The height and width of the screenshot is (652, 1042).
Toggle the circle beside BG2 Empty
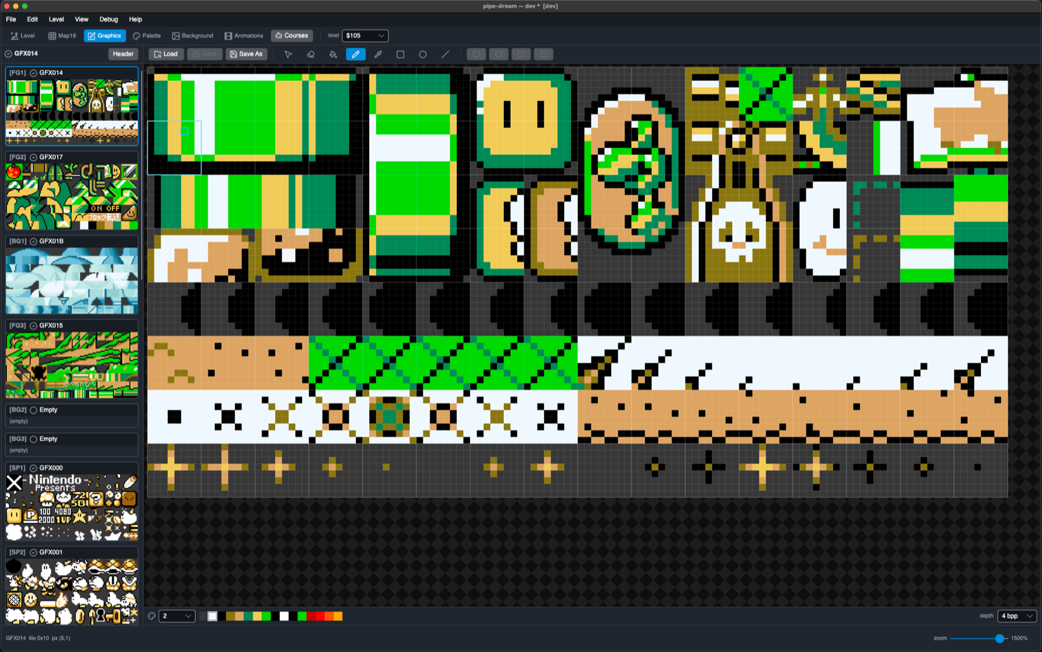(34, 411)
